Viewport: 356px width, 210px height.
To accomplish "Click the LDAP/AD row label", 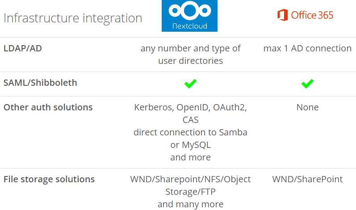I will 23,48.
